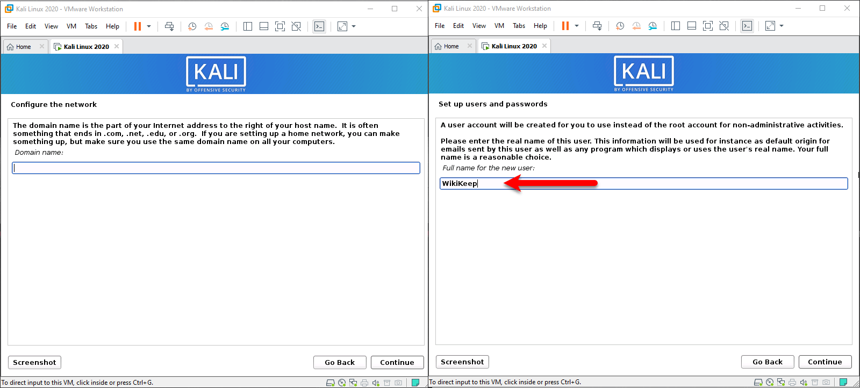This screenshot has height=388, width=860.
Task: Click Screenshot button on users and passwords screen
Action: point(462,362)
